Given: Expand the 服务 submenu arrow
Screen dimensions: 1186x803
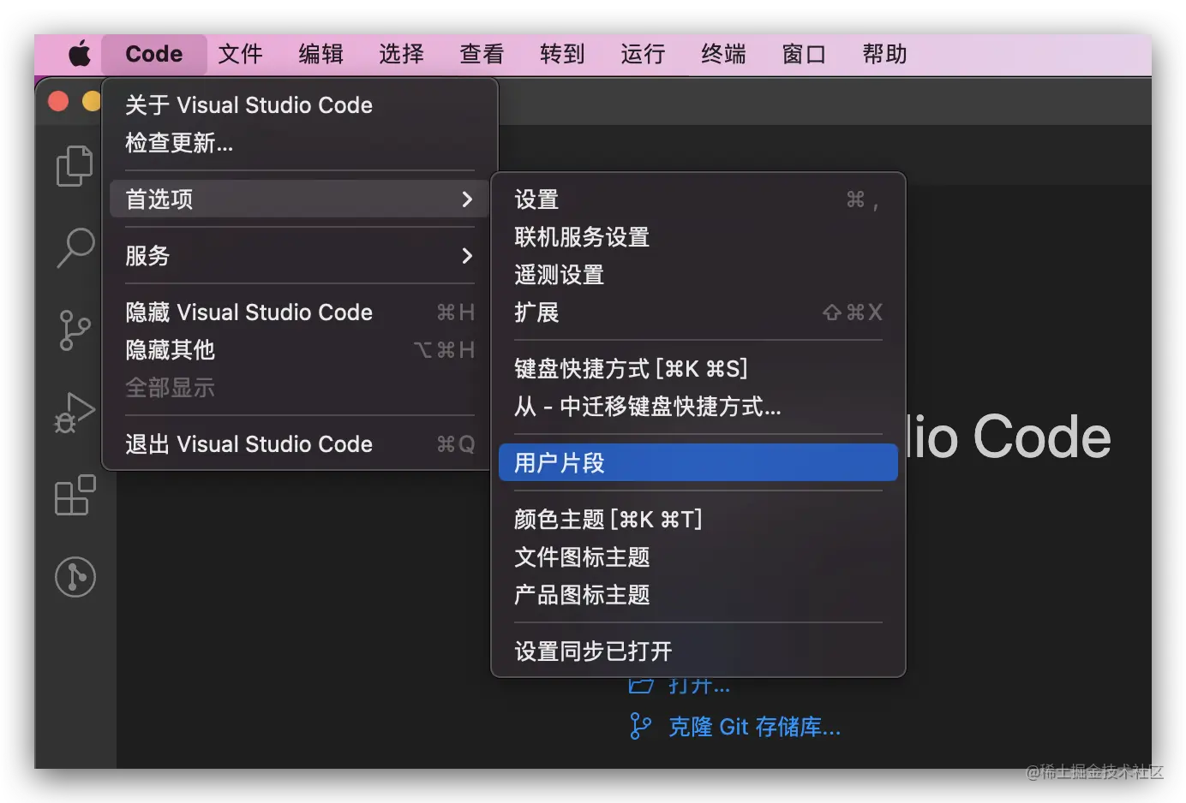Looking at the screenshot, I should click(467, 256).
